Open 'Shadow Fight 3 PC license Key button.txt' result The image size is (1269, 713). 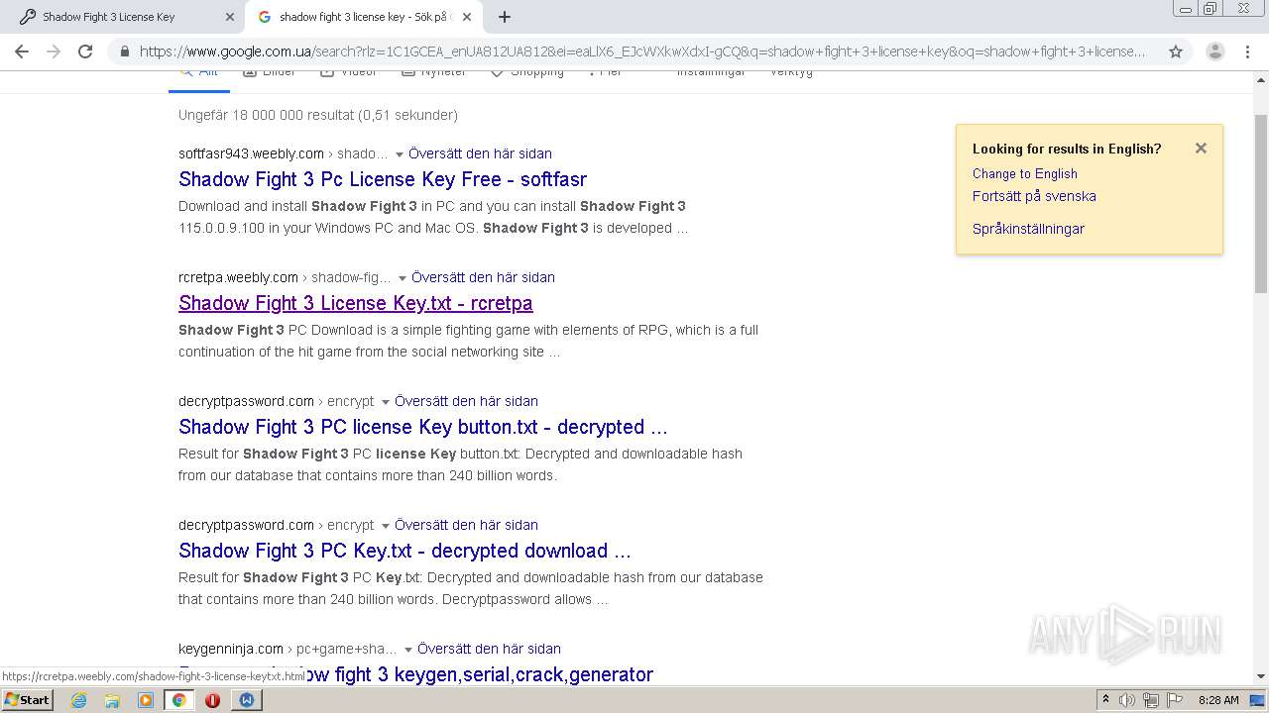tap(423, 427)
